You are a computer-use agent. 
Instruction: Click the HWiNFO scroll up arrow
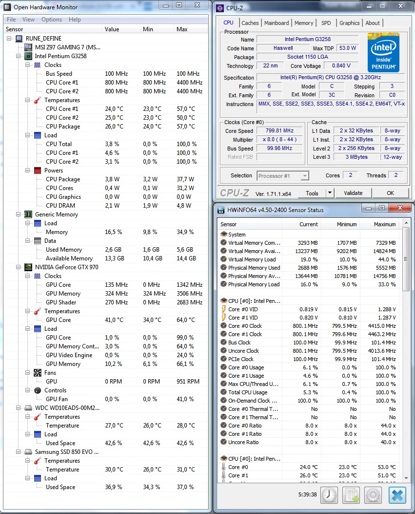click(406, 223)
